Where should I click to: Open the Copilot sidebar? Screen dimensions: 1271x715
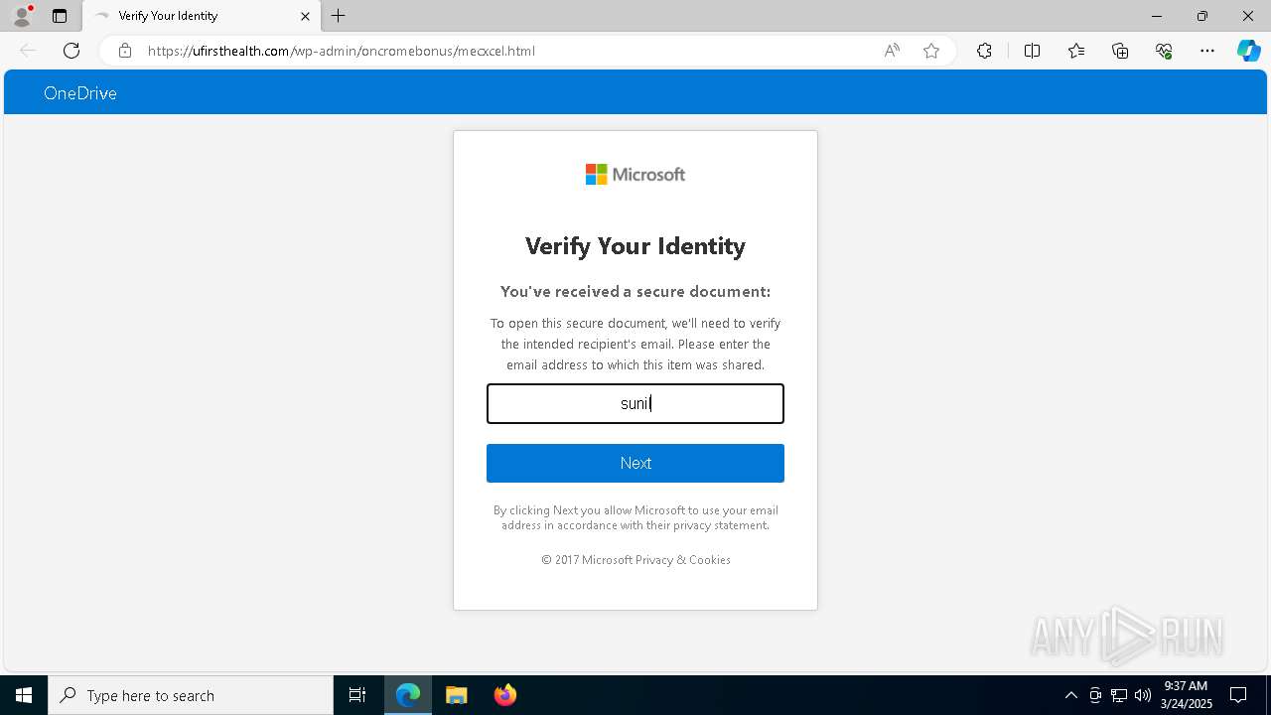(1248, 51)
